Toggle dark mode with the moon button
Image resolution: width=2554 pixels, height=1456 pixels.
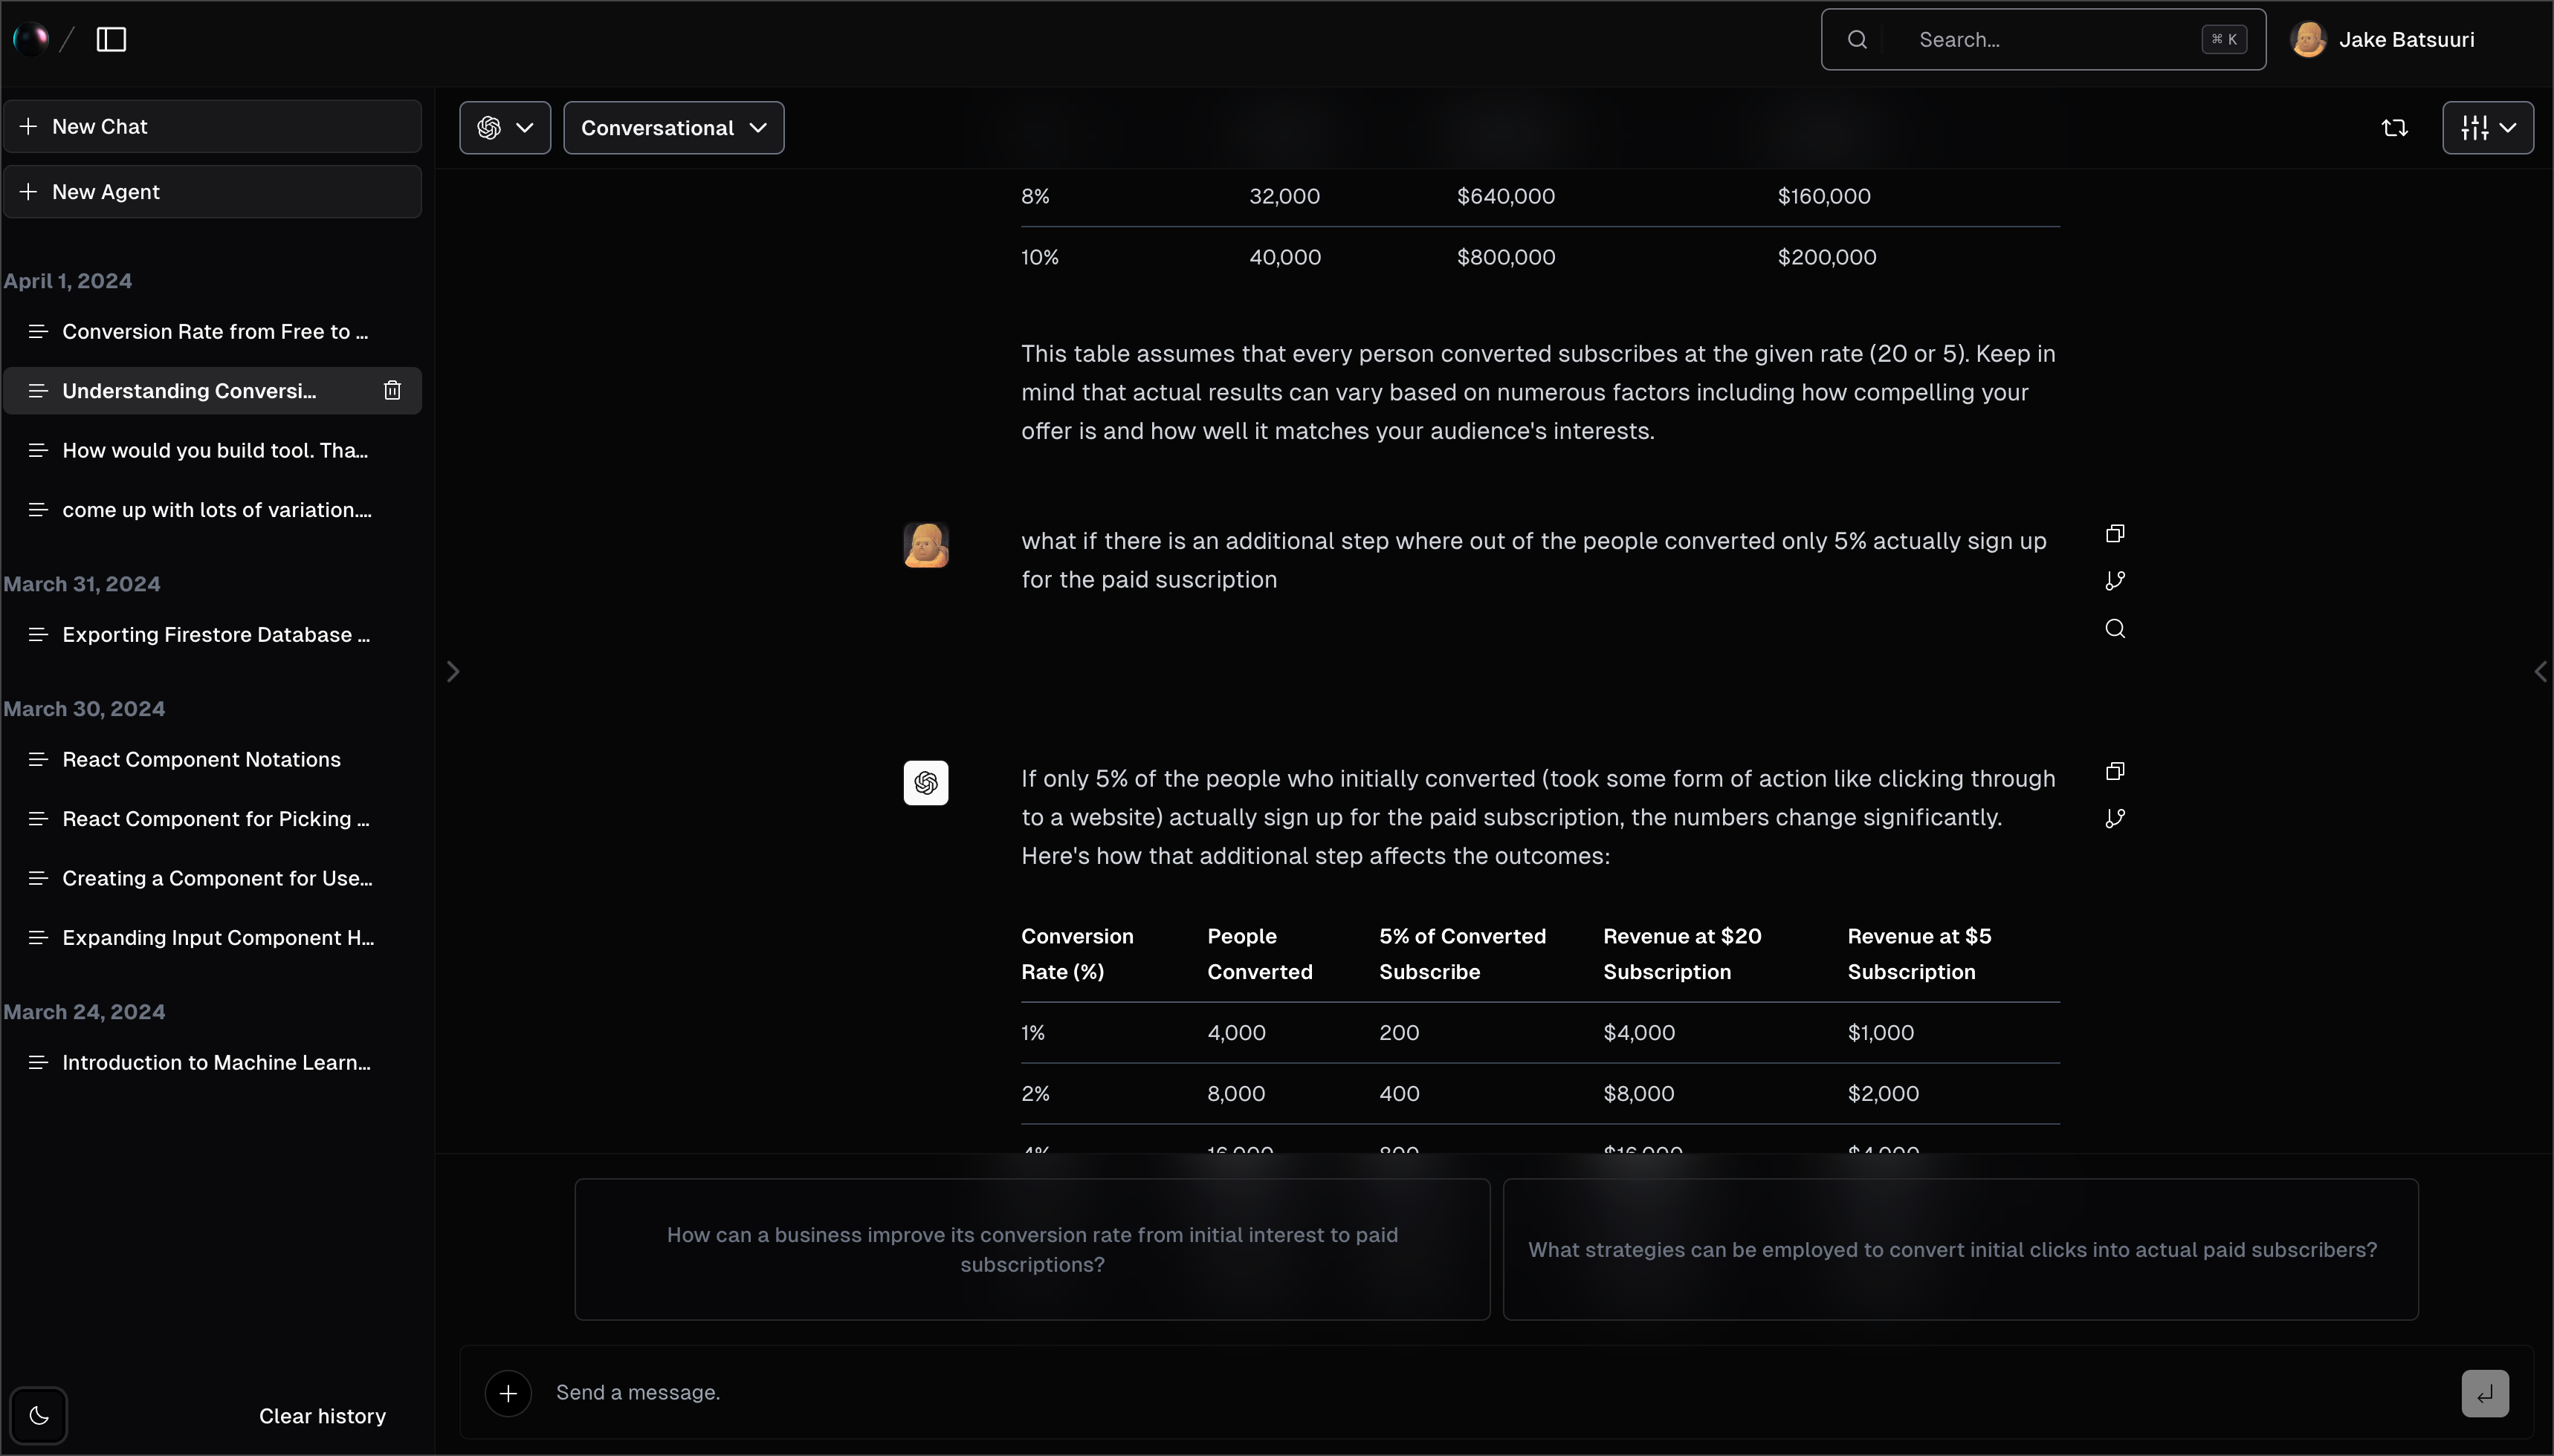pyautogui.click(x=39, y=1416)
